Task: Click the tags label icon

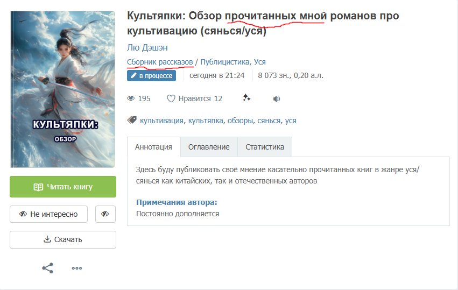Action: click(132, 120)
